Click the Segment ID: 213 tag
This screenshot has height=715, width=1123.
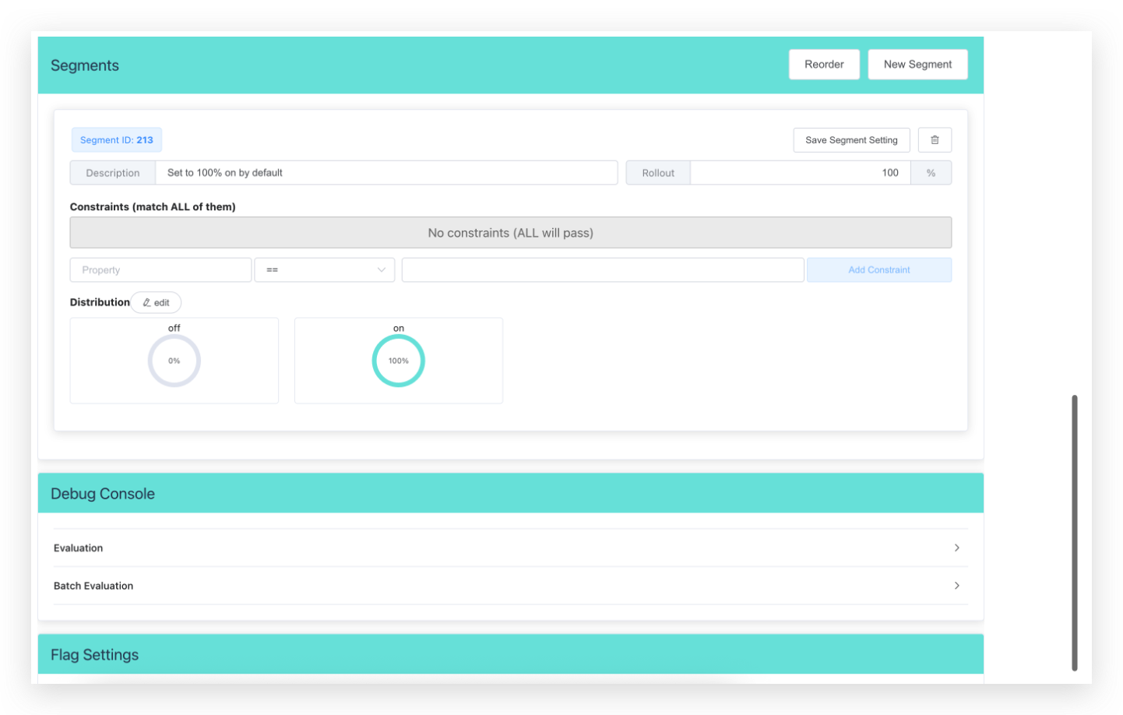pos(117,140)
